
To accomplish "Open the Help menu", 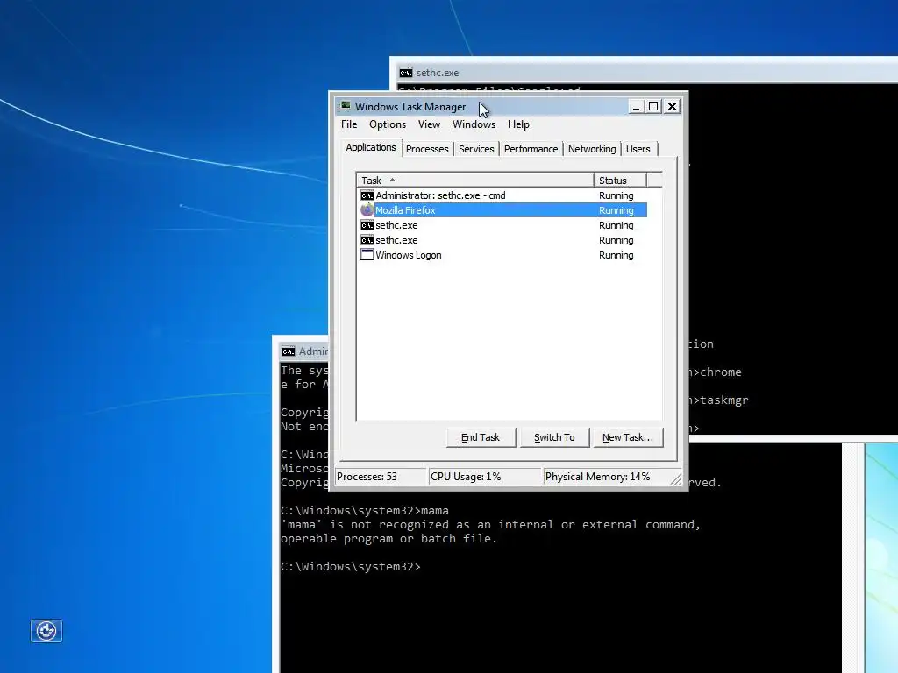I will [518, 124].
